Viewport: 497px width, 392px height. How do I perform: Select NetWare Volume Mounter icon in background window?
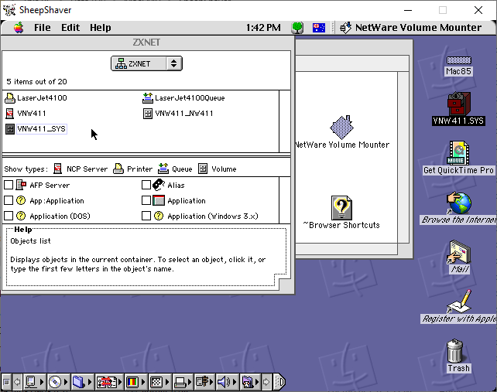(x=341, y=132)
